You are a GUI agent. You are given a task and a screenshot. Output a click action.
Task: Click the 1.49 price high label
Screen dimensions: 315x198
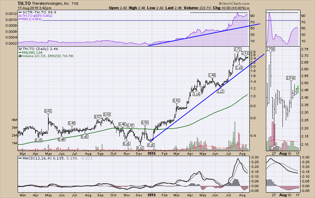coord(212,75)
